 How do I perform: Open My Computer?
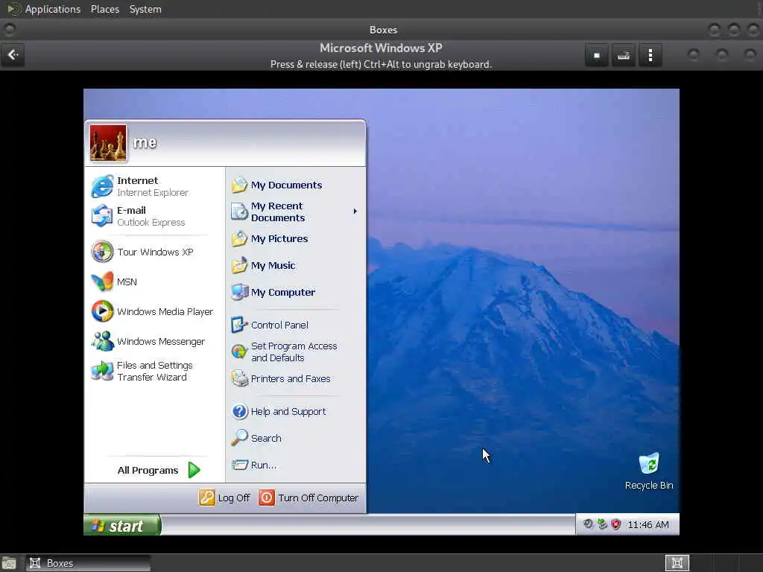click(x=296, y=292)
